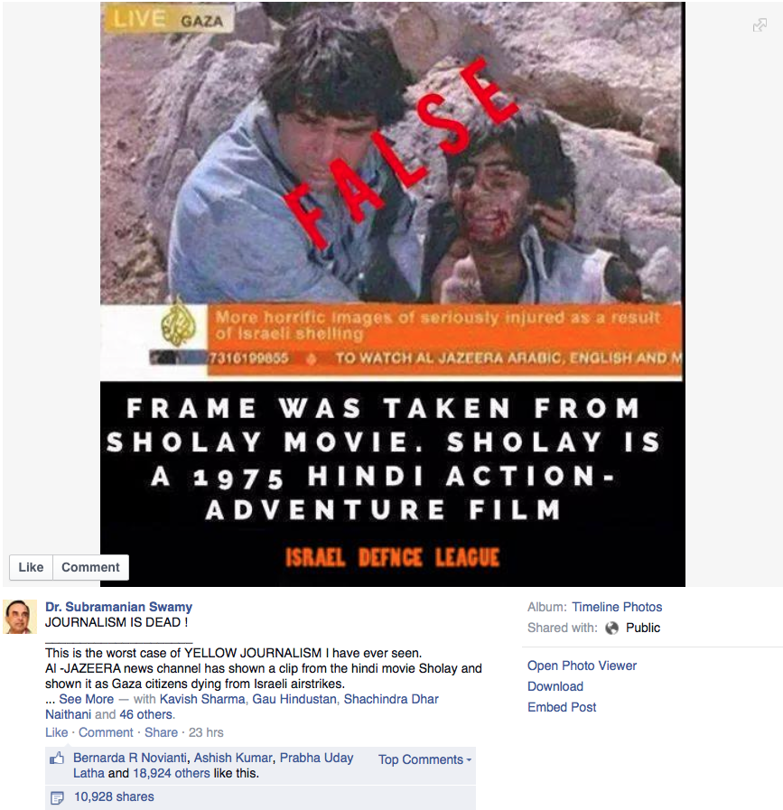Expand the Top Comments dropdown

click(x=424, y=759)
